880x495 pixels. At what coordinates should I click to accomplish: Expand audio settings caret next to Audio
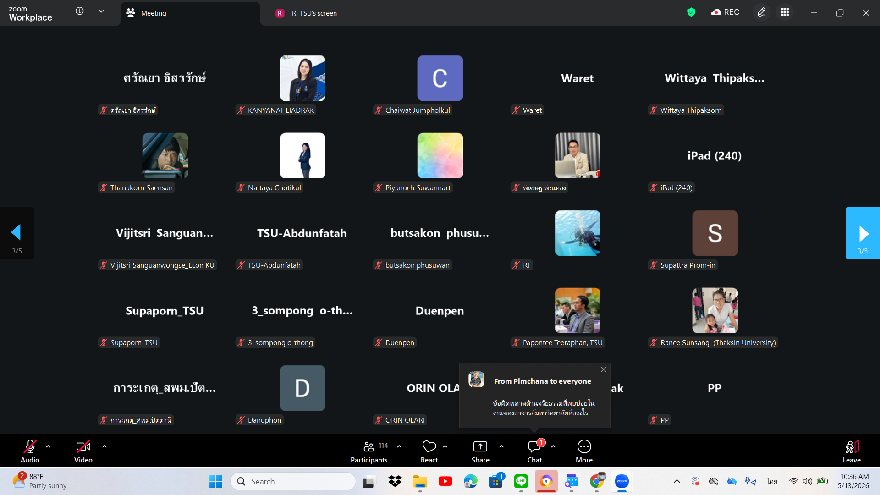48,446
